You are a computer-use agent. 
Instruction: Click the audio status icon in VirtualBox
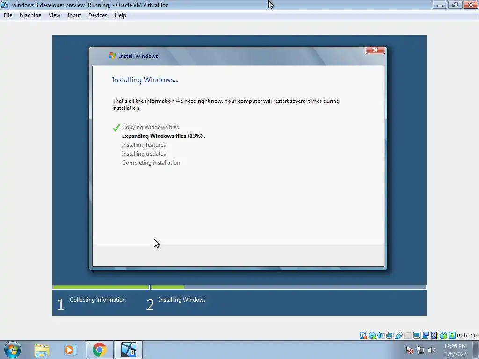[x=381, y=336]
